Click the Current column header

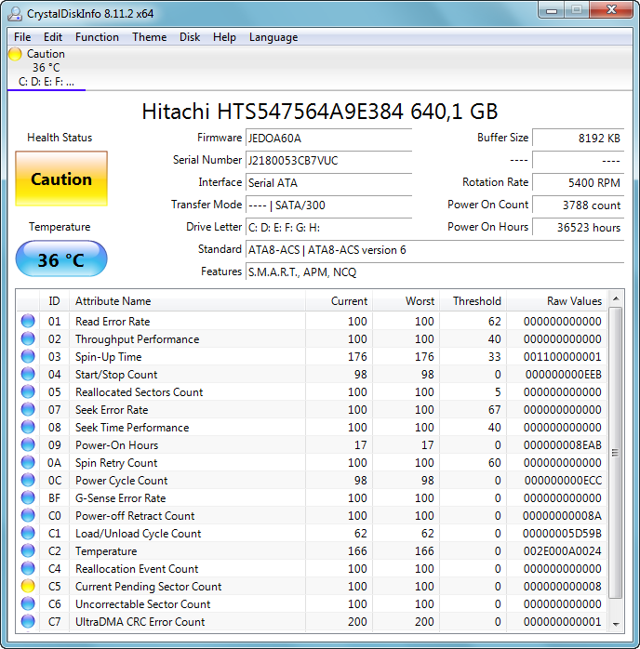(339, 301)
